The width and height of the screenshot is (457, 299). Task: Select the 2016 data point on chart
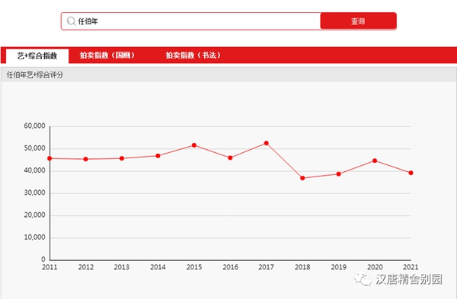click(x=230, y=158)
